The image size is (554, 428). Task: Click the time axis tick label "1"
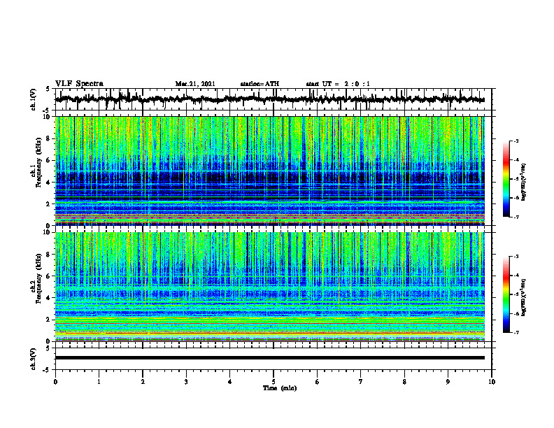[x=99, y=382]
